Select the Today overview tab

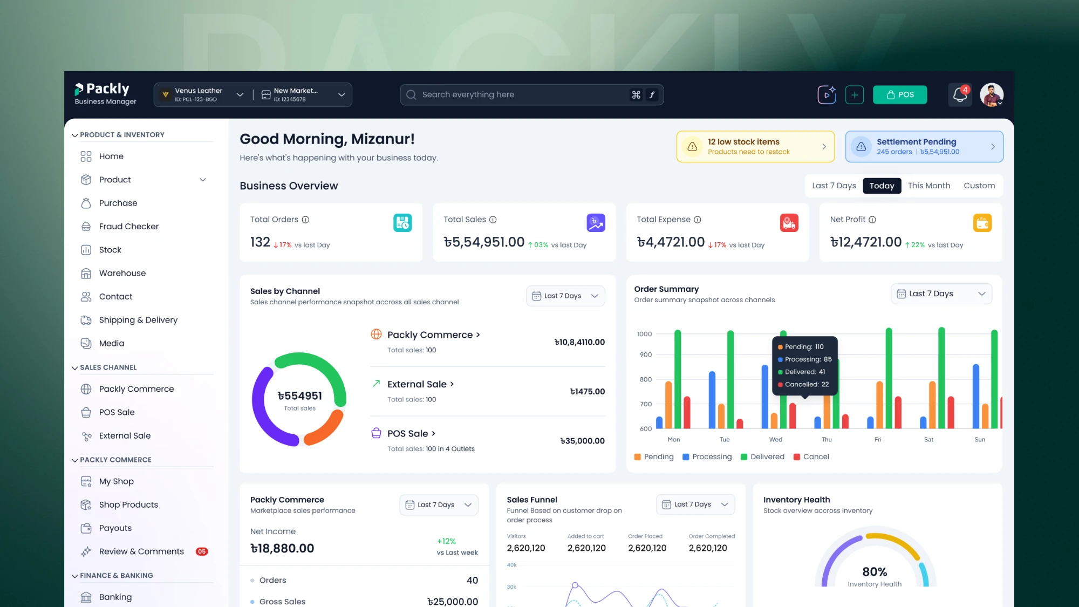point(882,186)
